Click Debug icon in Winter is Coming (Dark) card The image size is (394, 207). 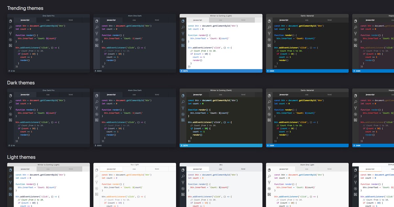183,114
